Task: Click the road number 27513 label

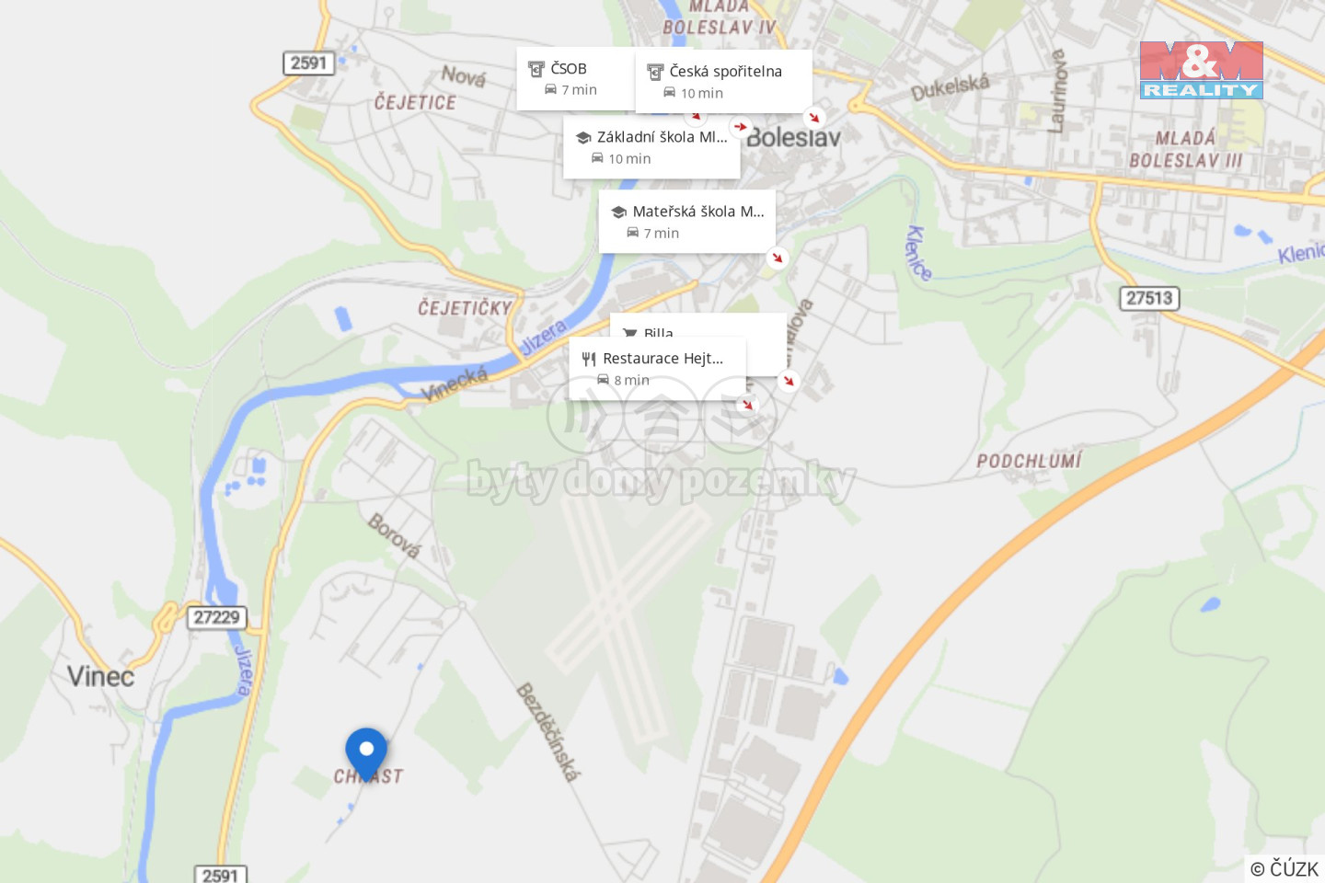Action: click(x=1149, y=298)
